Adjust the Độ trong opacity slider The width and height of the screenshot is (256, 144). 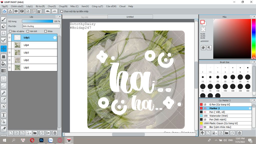(37, 21)
